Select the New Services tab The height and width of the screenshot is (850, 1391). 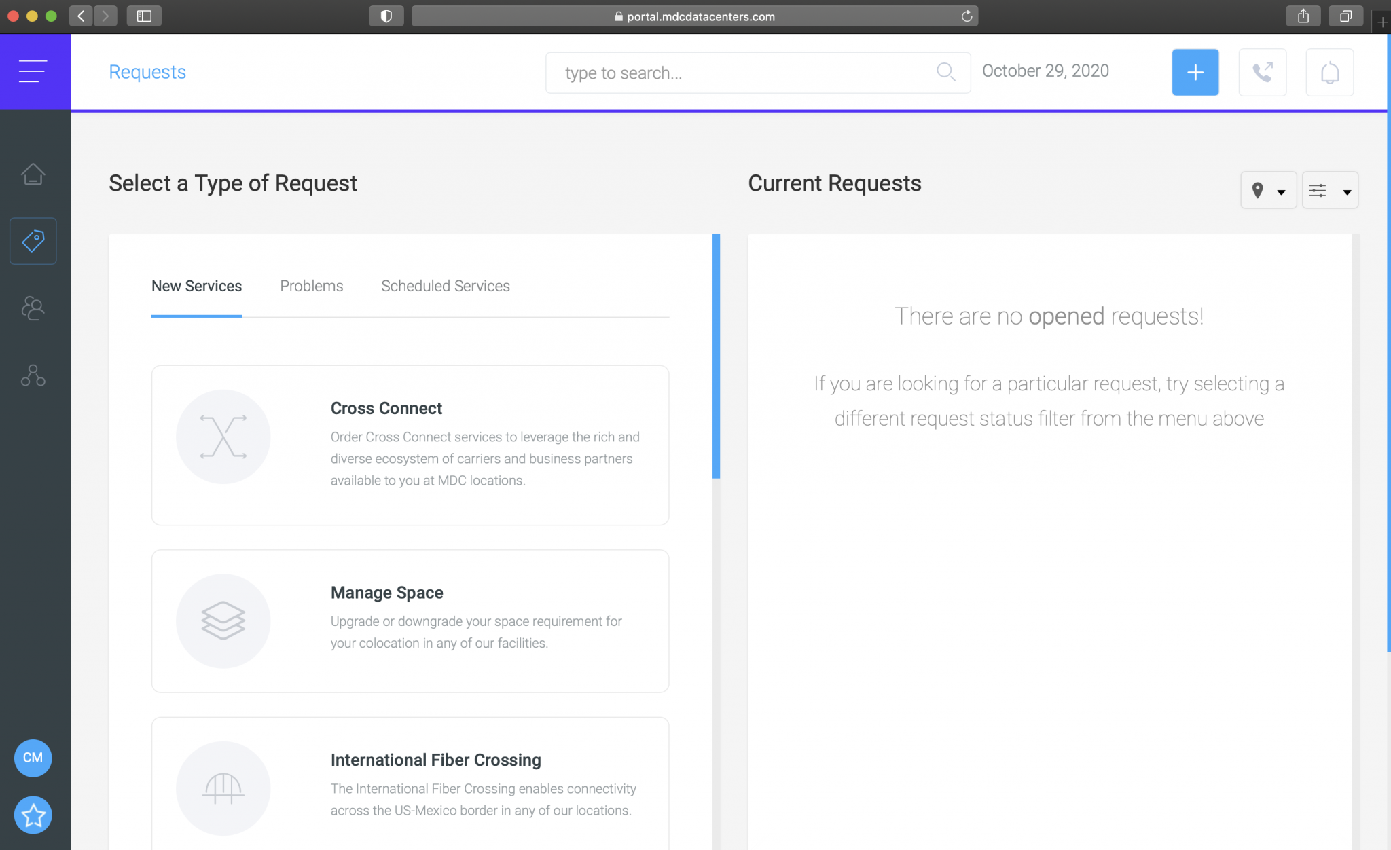tap(196, 286)
